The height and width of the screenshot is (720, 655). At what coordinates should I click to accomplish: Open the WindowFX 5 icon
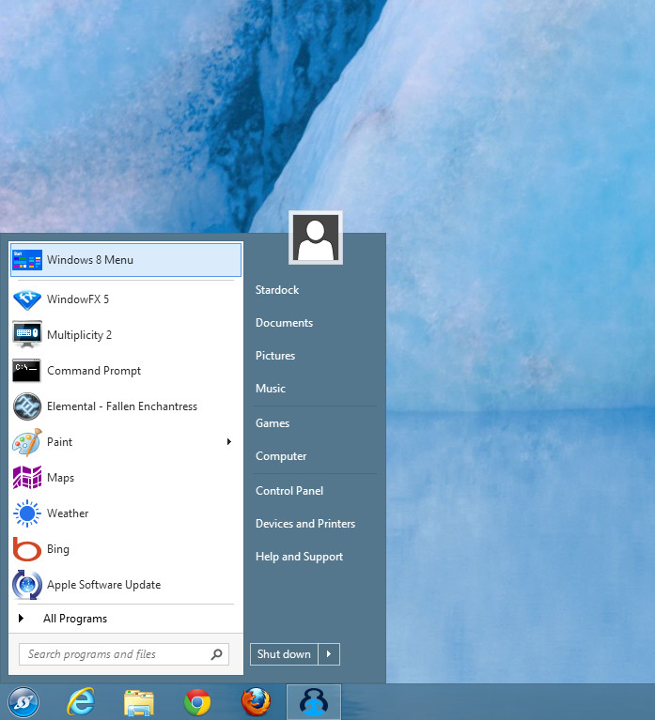point(27,299)
